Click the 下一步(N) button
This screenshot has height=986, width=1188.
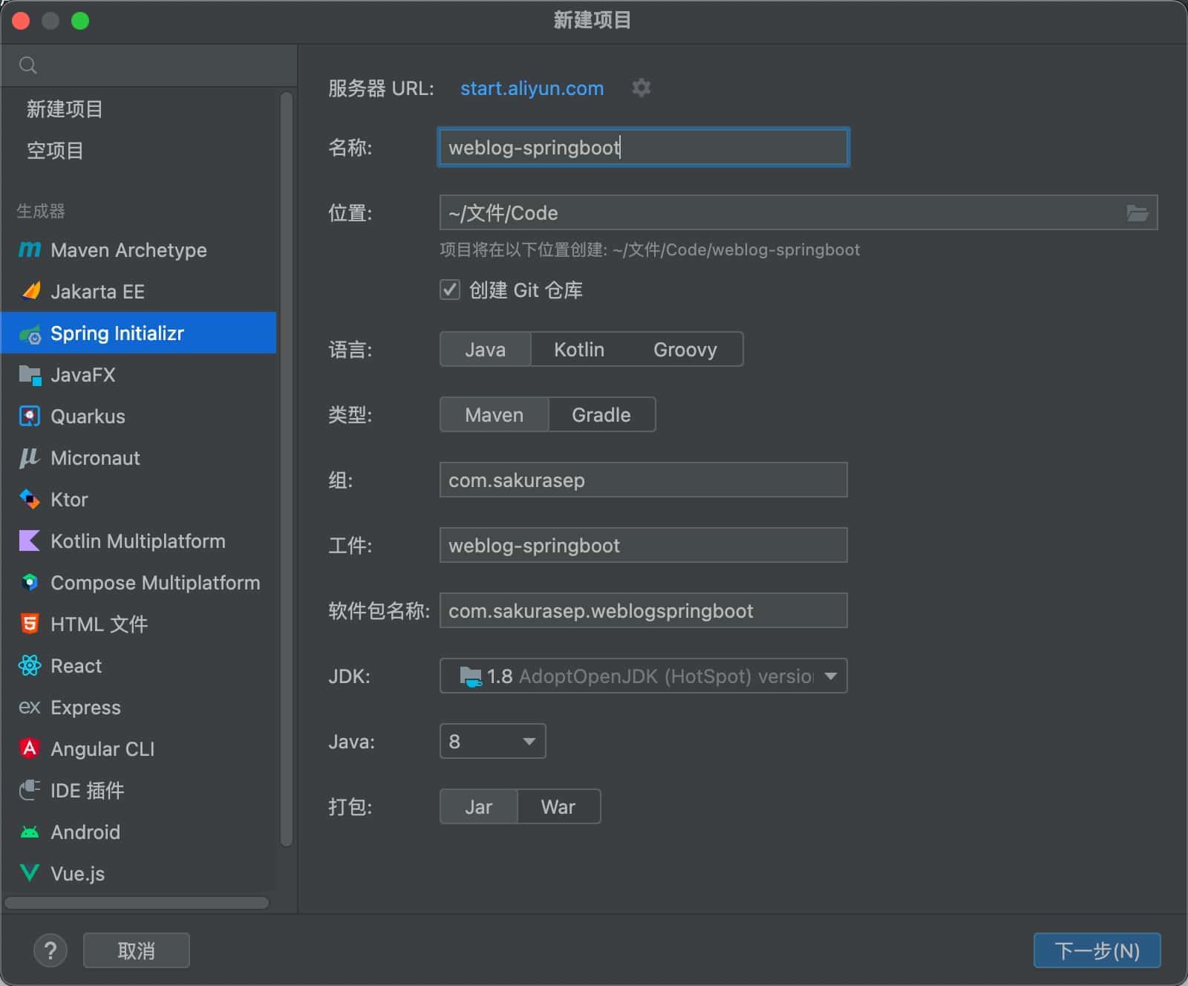(x=1096, y=950)
